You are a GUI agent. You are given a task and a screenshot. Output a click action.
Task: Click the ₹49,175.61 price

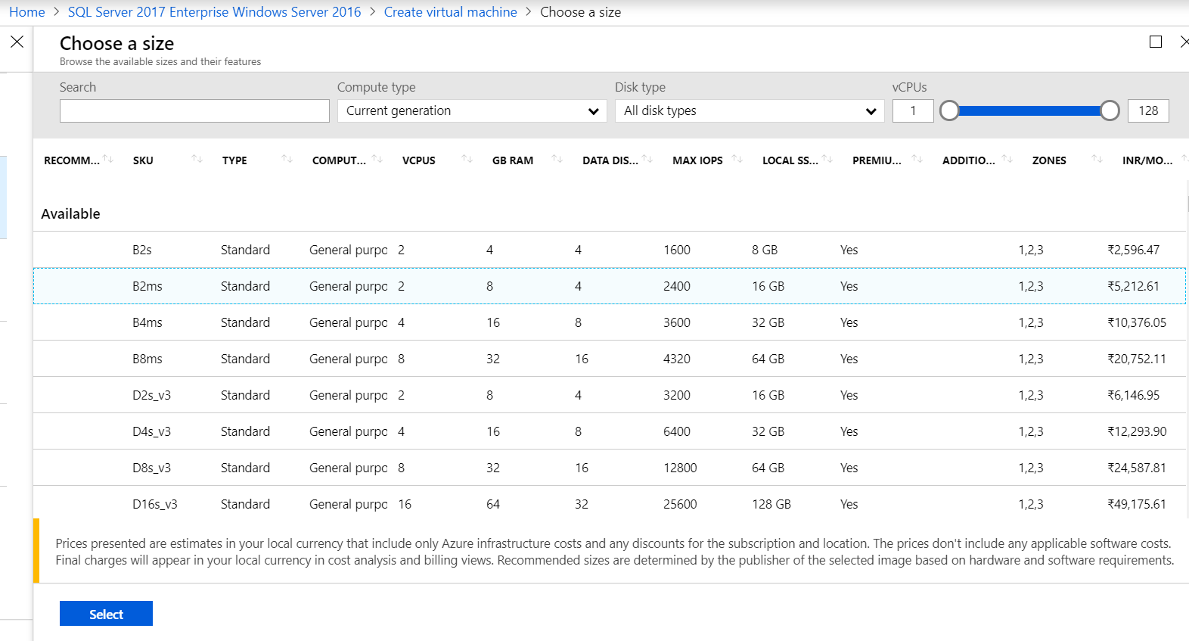pos(1137,504)
